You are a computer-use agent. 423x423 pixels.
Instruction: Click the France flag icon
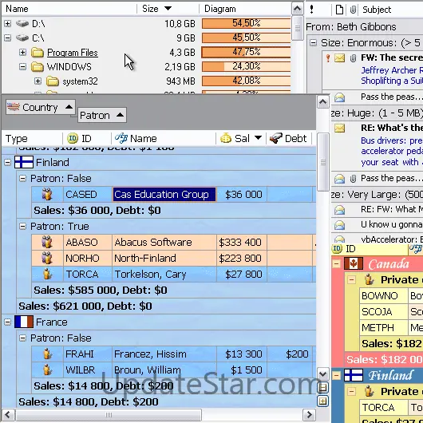pos(24,322)
